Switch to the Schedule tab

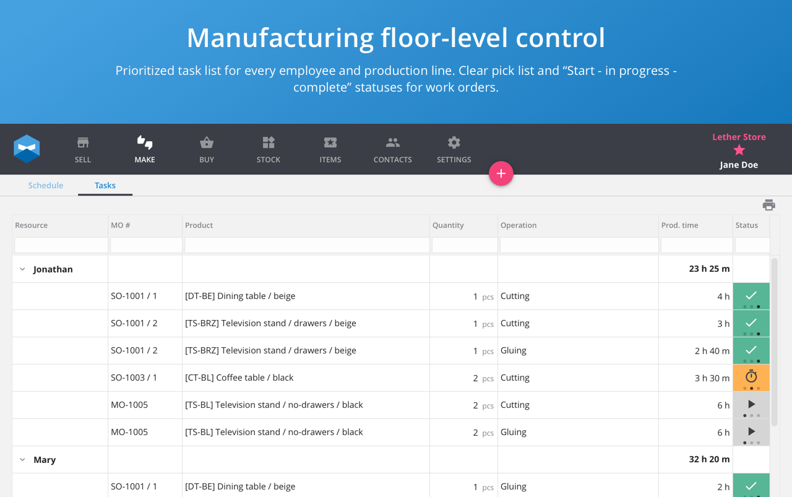pos(46,185)
